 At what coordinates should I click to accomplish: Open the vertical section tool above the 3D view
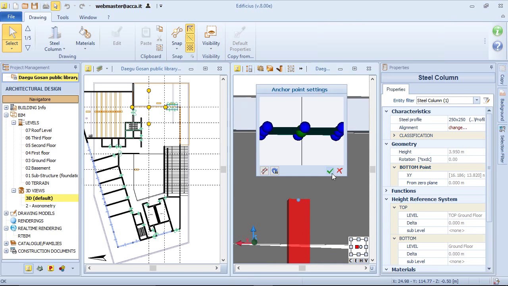pos(248,68)
